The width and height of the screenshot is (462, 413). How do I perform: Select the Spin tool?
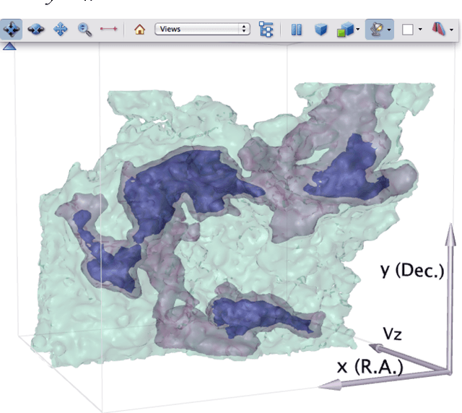(36, 30)
